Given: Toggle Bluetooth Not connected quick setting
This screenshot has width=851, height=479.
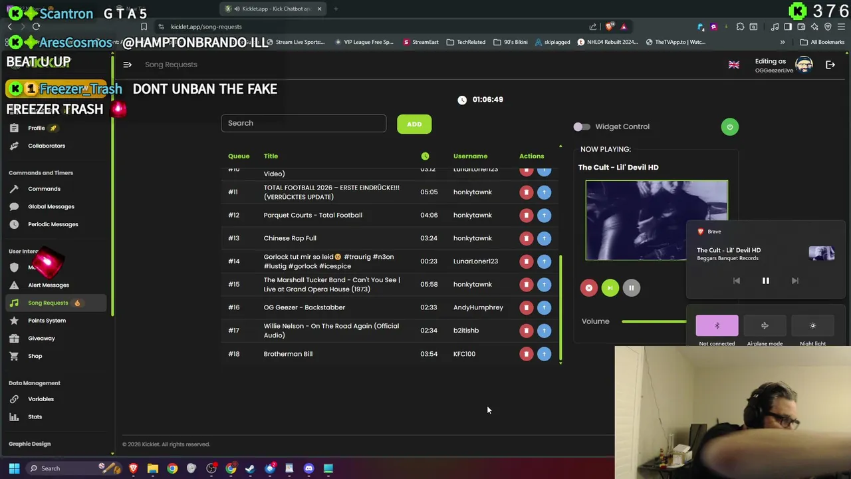Looking at the screenshot, I should click(x=717, y=325).
